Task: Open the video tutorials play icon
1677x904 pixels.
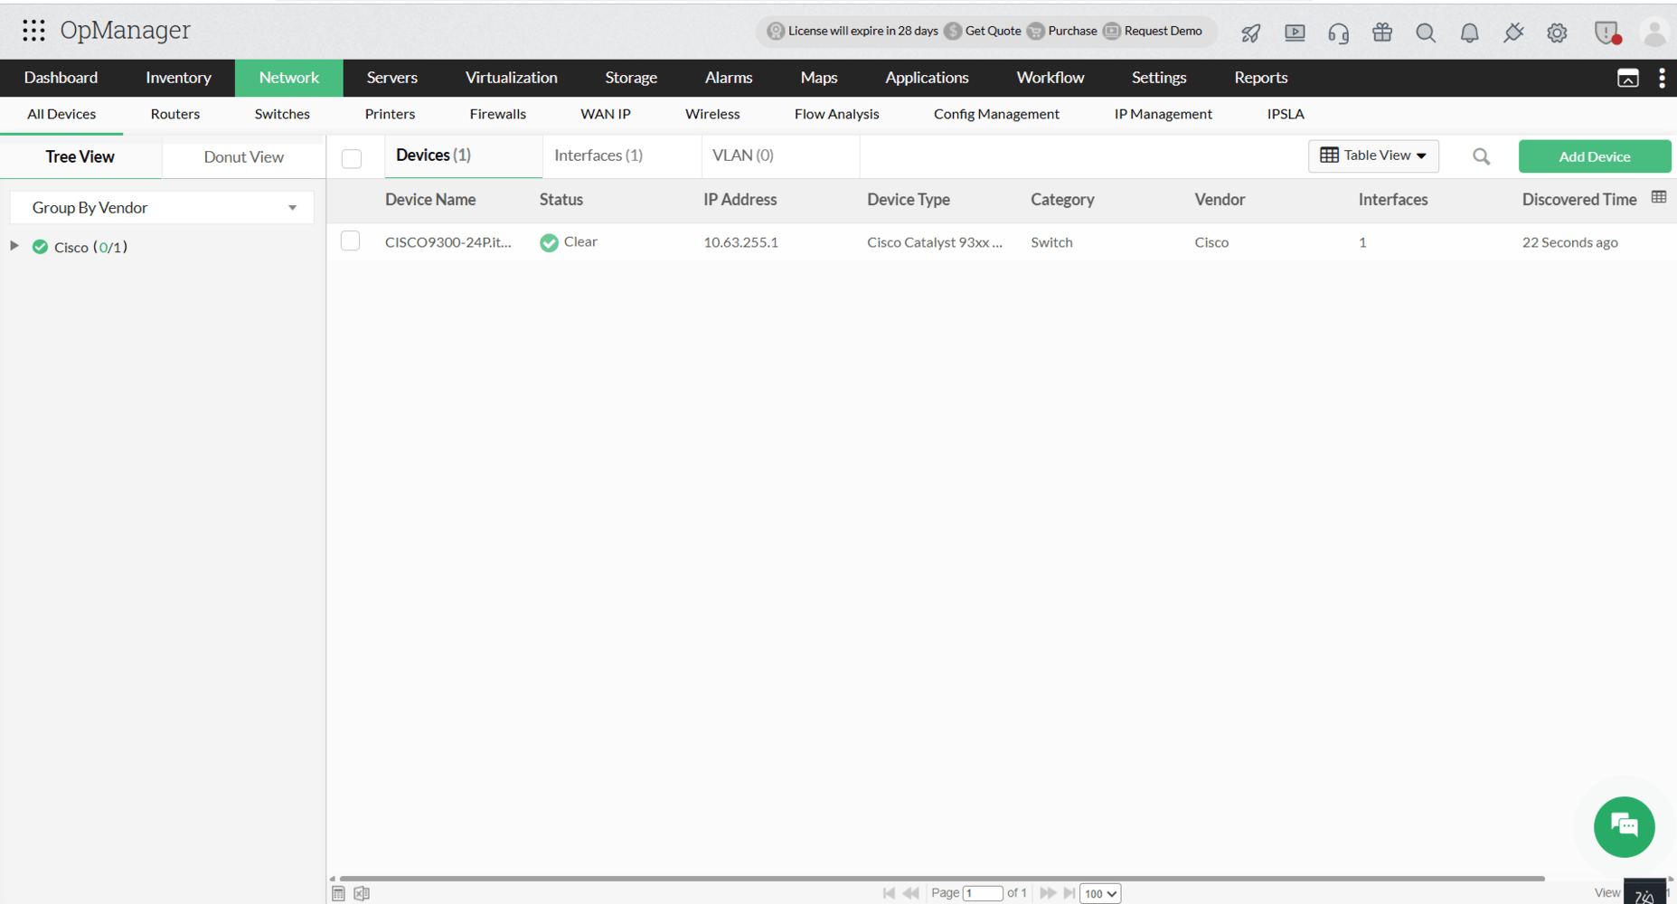Action: pyautogui.click(x=1295, y=33)
